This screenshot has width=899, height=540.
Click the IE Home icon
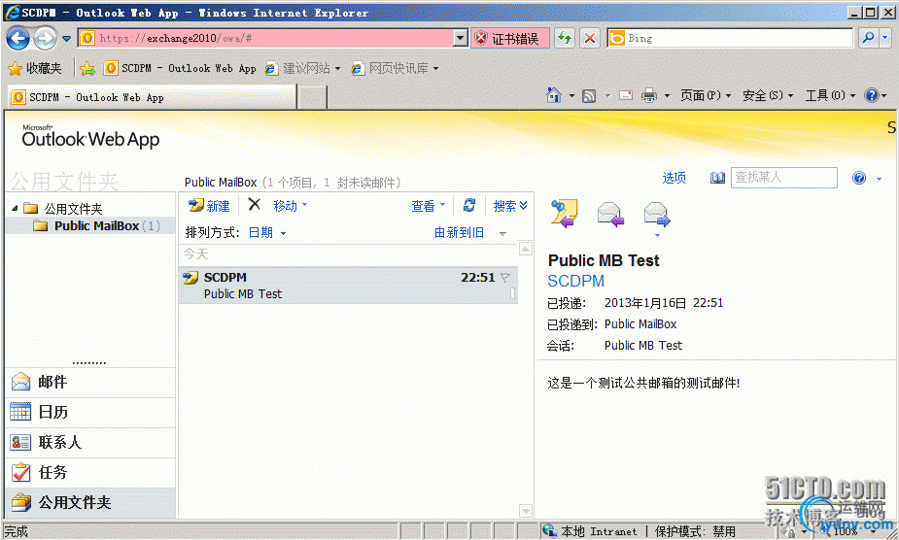click(554, 95)
